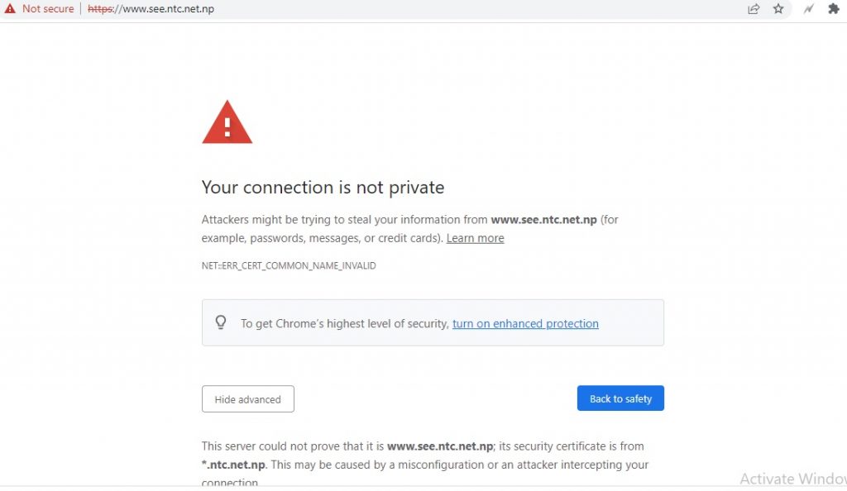Click the NET::ERR_CERT_COMMON_NAME_INVALID error code
The width and height of the screenshot is (847, 491).
click(289, 265)
